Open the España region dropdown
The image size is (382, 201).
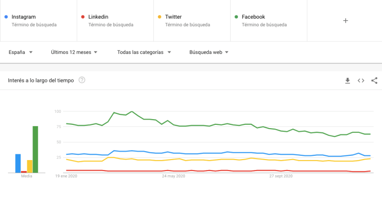tap(21, 52)
